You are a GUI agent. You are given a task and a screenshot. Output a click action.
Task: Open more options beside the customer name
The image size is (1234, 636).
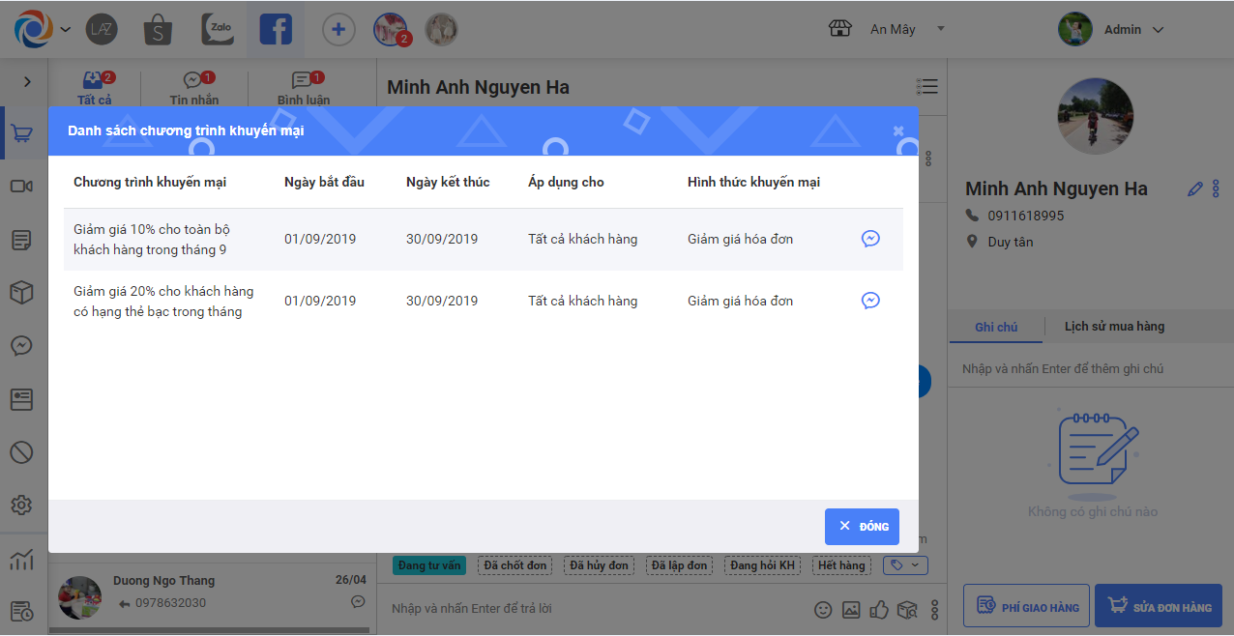(x=1216, y=188)
